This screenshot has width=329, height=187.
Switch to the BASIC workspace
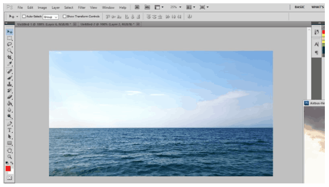(300, 7)
